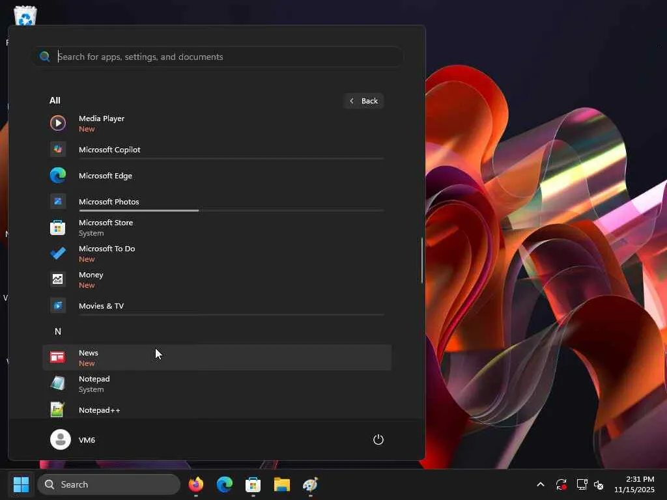Click the Microsoft Photos install progress bar

click(231, 210)
